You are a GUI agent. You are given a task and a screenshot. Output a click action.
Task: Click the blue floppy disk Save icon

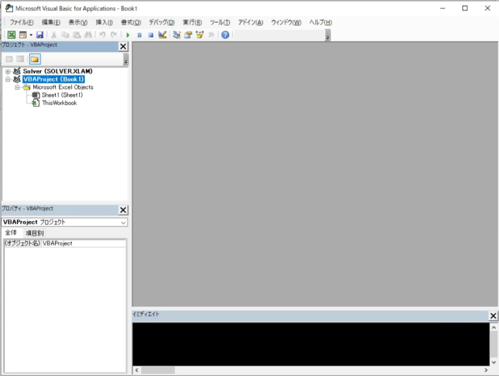(40, 34)
